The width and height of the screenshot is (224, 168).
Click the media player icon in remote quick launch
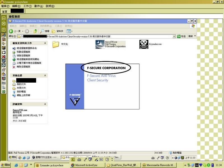[x=20, y=158]
